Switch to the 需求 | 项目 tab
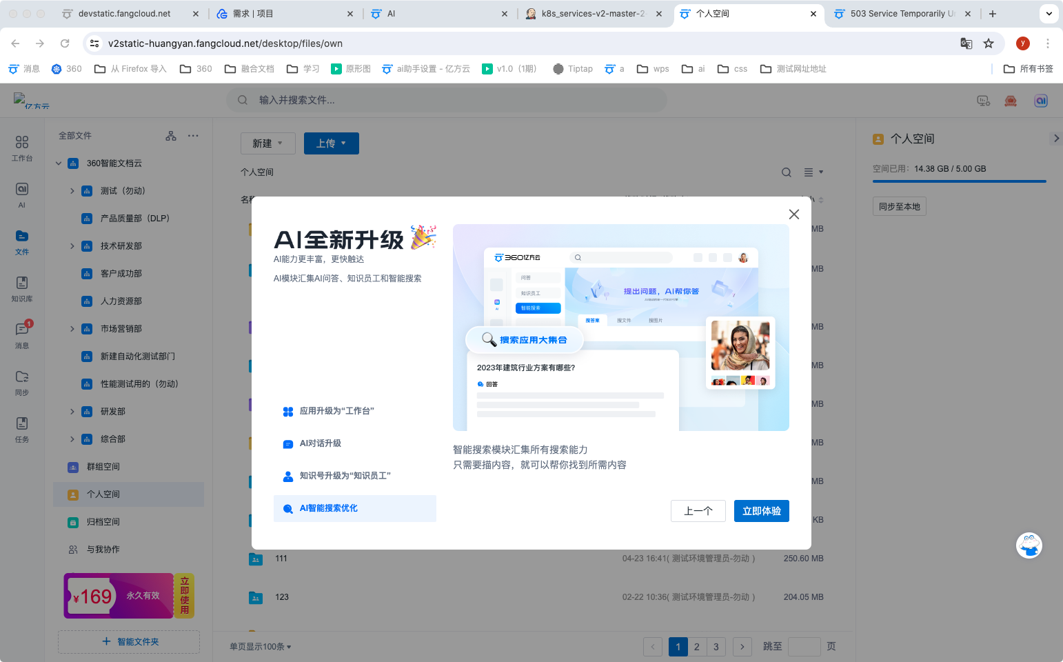Viewport: 1063px width, 662px height. point(283,14)
